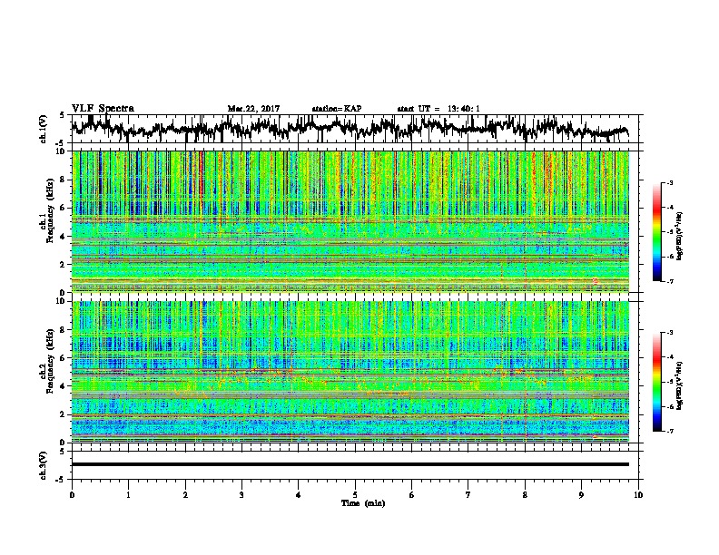The width and height of the screenshot is (719, 555).
Task: Click the "ch.1(V)" waveform axis label
Action: point(43,129)
